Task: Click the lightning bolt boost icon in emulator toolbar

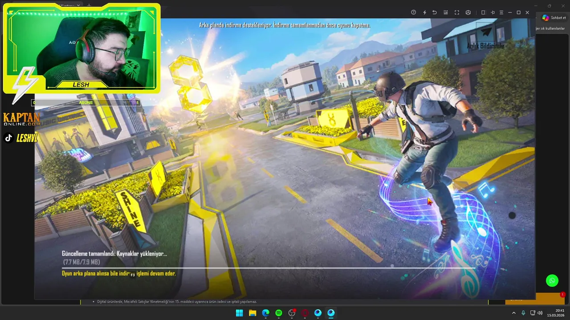Action: point(424,12)
